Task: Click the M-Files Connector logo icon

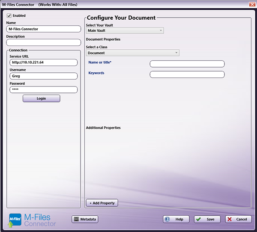Action: tap(15, 220)
